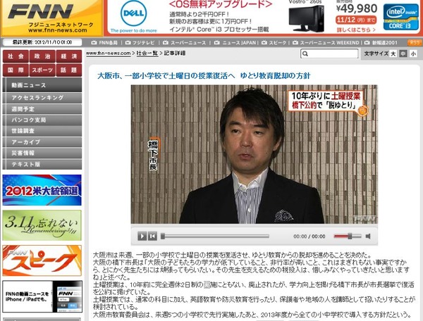This screenshot has width=423, height=321.
Task: Open the RSS feed button
Action: pyautogui.click(x=415, y=42)
